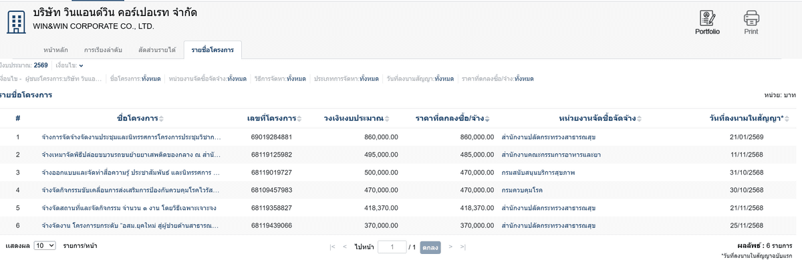Sort by เลขที่โครงการ column arrows

coord(299,119)
